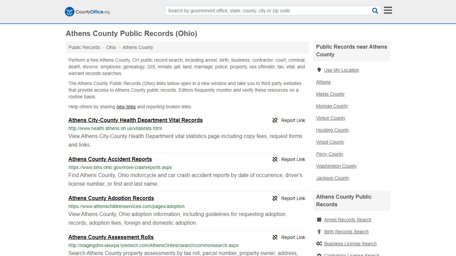
Task: Report Link for Accident Reports entry
Action: [293, 159]
